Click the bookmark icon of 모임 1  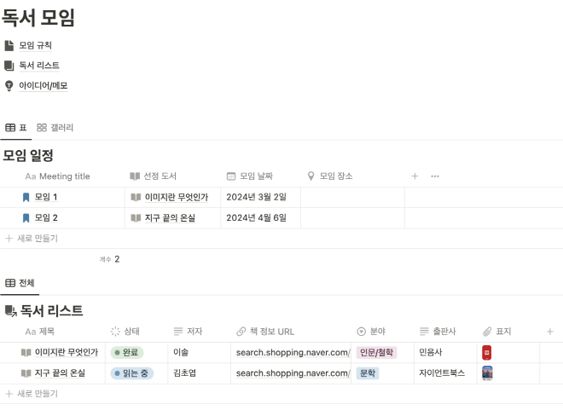(26, 197)
